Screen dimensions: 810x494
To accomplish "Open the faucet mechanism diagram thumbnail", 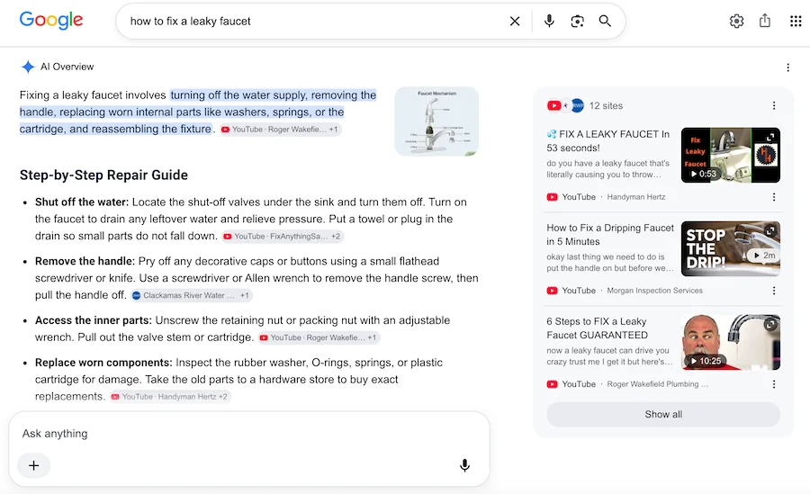I will (x=436, y=121).
